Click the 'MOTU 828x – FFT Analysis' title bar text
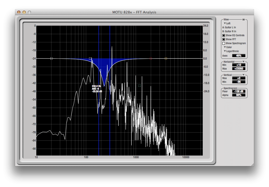 pos(134,12)
